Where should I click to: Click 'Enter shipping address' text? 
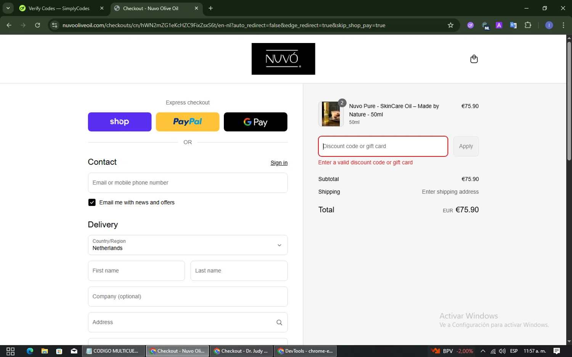click(450, 192)
